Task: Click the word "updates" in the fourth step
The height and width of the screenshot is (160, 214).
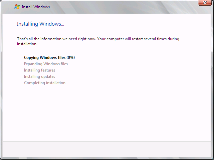Action: tap(48, 77)
